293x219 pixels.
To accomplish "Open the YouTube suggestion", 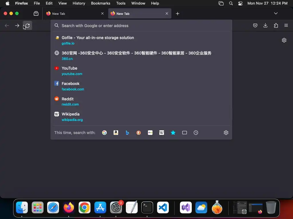I will point(141,71).
